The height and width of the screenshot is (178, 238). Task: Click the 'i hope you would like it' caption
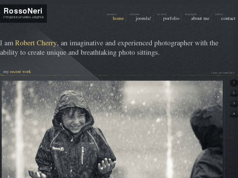pyautogui.click(x=223, y=73)
